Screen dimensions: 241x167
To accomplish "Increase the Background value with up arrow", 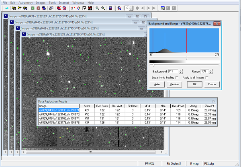I will 181,70.
